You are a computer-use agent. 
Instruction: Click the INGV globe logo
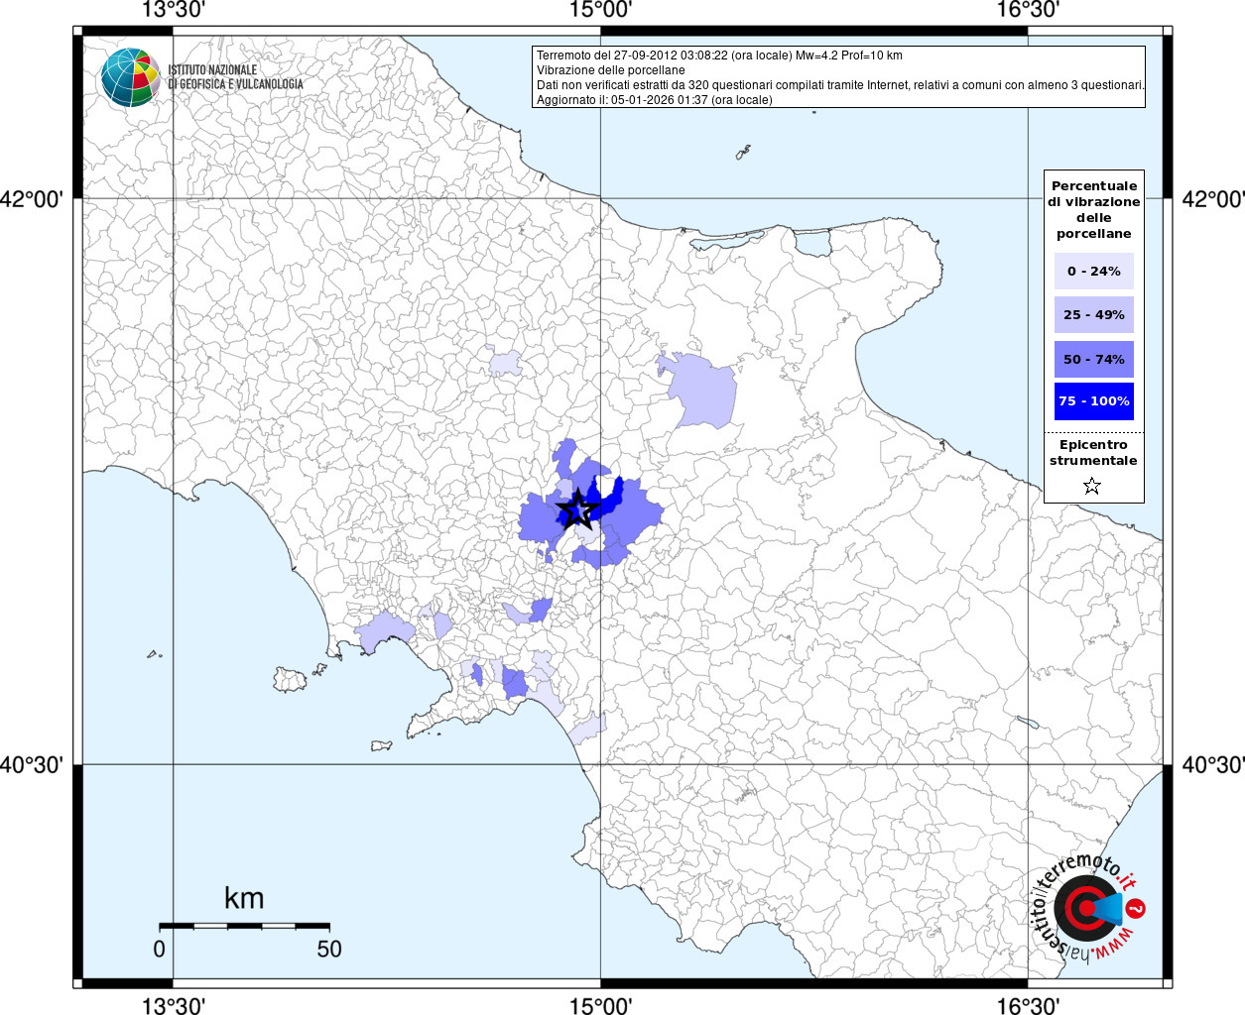130,77
